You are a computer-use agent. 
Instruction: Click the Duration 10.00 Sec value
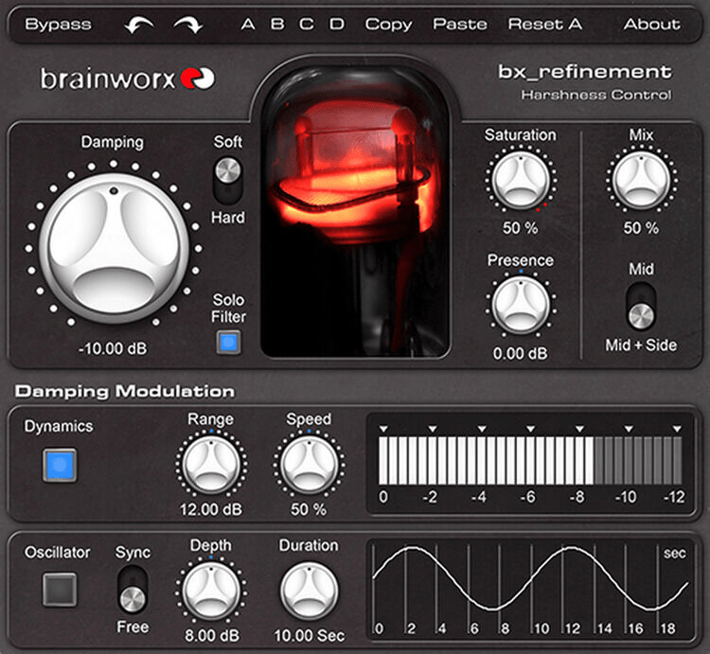[310, 635]
